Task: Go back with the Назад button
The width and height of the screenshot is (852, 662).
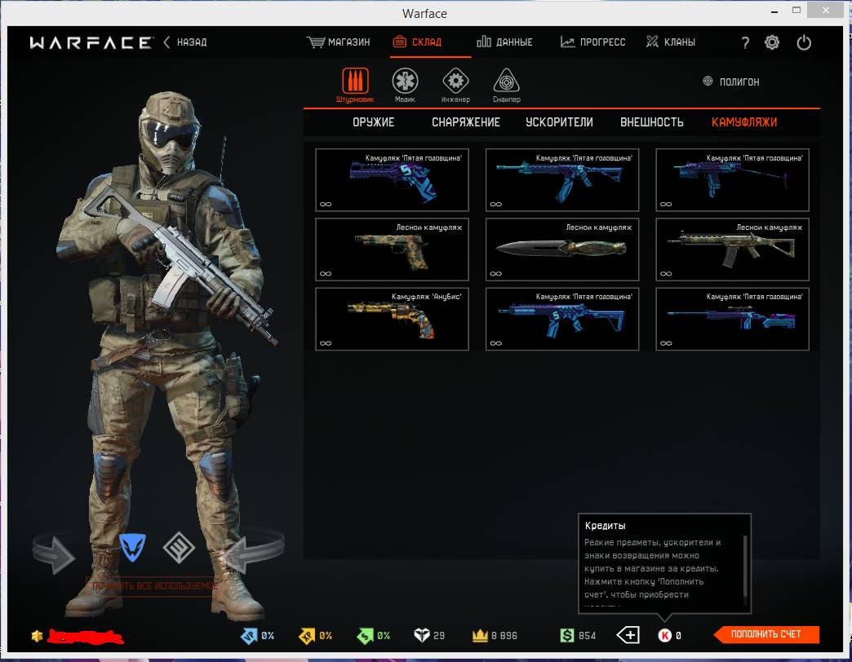Action: (x=185, y=42)
